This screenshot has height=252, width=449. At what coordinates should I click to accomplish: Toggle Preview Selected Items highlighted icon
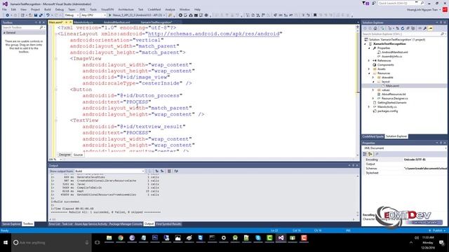pyautogui.click(x=431, y=28)
